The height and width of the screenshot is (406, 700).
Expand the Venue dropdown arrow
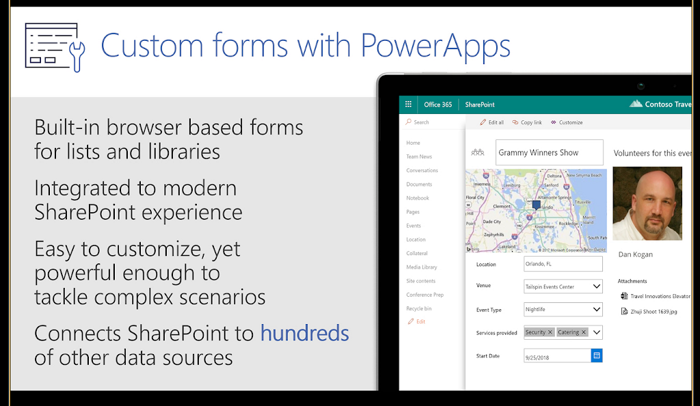(596, 286)
